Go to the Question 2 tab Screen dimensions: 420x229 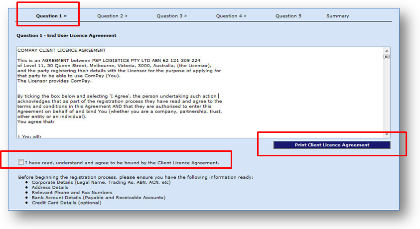(112, 16)
